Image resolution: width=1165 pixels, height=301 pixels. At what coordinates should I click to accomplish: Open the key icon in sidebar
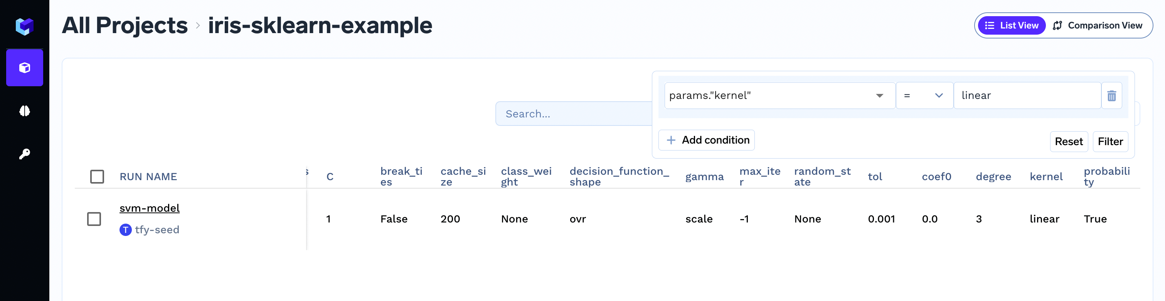tap(24, 154)
